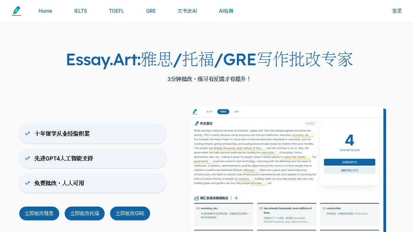Image resolution: width=413 pixels, height=232 pixels.
Task: Click the comment bubble after 'economy, etc..'
Action: click(313, 135)
